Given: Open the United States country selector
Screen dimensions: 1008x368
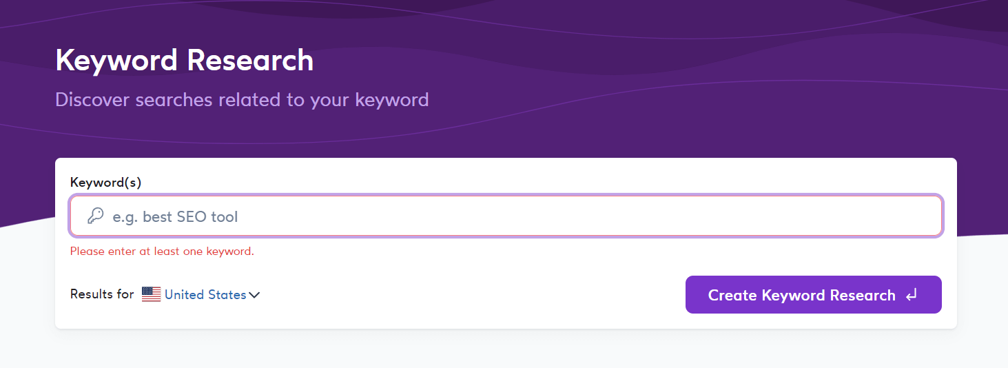Looking at the screenshot, I should pos(205,295).
